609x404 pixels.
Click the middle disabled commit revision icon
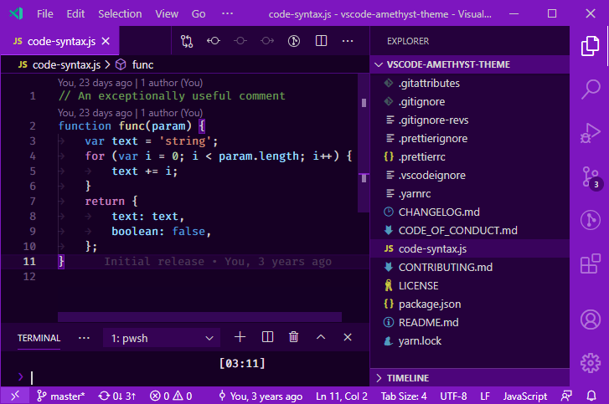(240, 41)
